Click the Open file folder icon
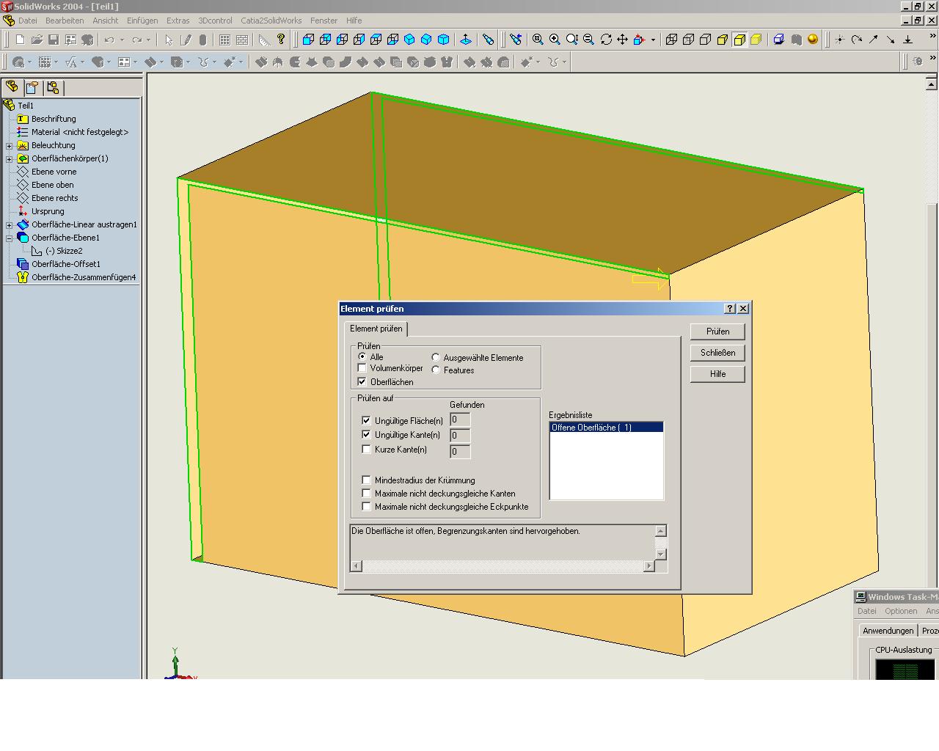 pyautogui.click(x=37, y=40)
